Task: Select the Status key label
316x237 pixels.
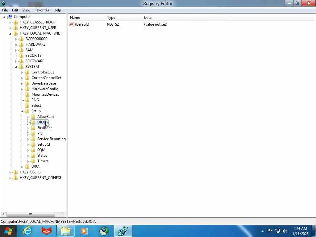Action: (x=42, y=156)
